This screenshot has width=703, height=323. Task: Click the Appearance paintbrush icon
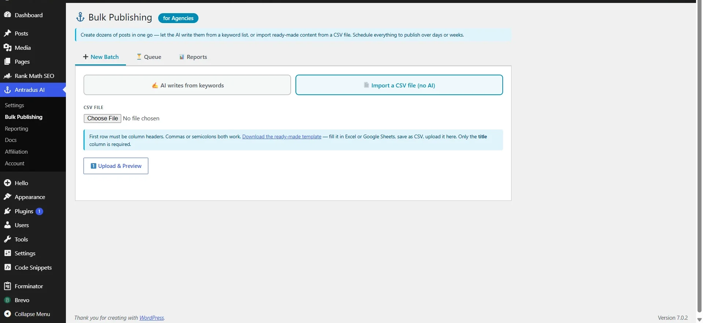pos(7,197)
